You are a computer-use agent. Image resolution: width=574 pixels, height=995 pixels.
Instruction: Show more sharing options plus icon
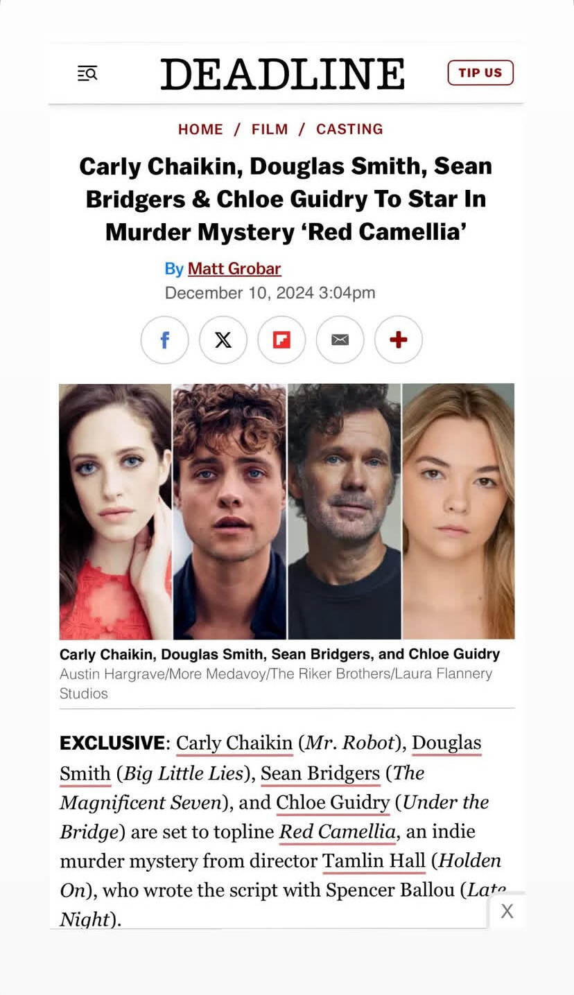399,340
